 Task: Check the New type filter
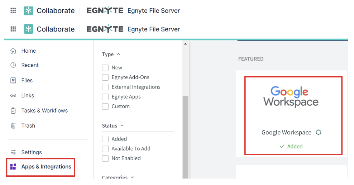[x=105, y=68]
